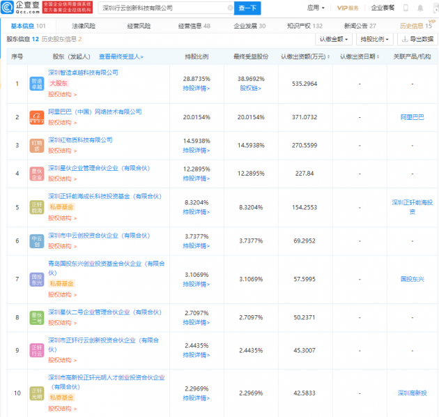Open the 应用 dropdown menu
Image resolution: width=439 pixels, height=417 pixels.
(x=316, y=8)
